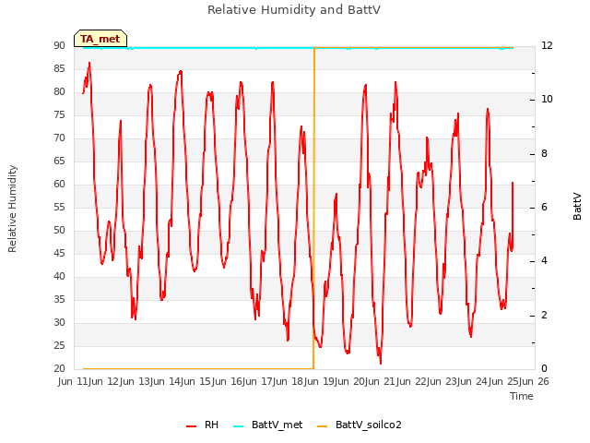Image resolution: width=590 pixels, height=443 pixels.
Task: Click the 6 BattV tick label
Action: click(544, 207)
